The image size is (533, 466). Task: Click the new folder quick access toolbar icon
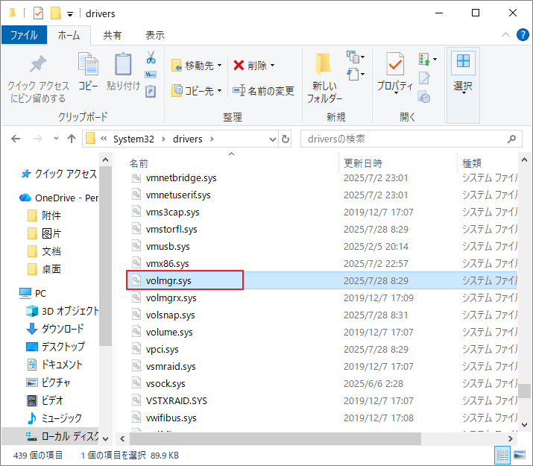click(56, 13)
